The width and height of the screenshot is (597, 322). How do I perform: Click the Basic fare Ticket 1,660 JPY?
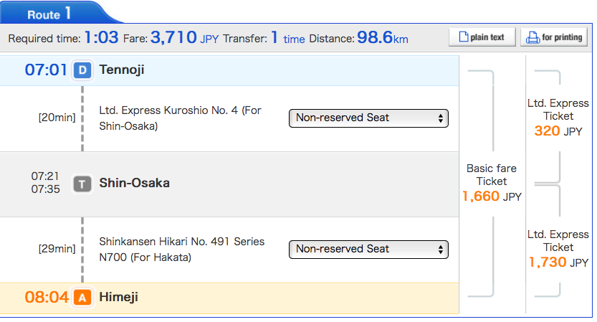[492, 183]
